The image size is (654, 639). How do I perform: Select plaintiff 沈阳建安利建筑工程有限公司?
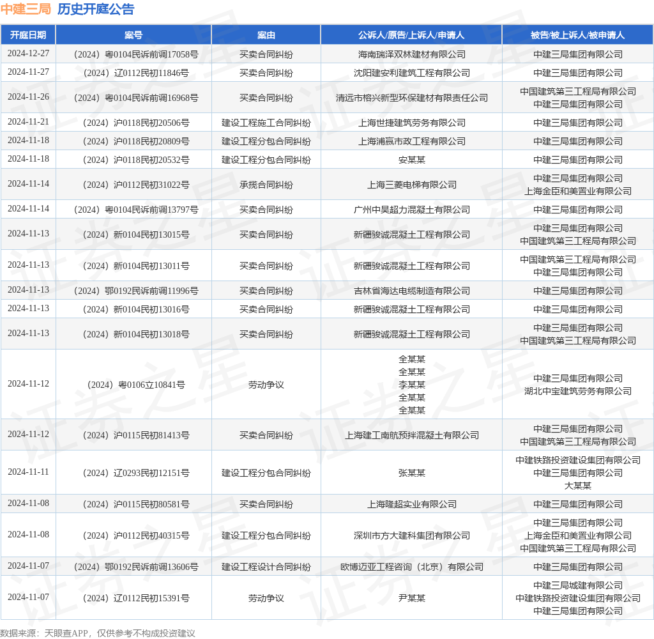412,73
